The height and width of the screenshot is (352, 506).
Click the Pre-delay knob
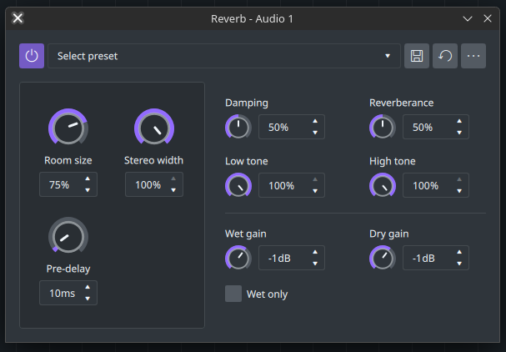click(x=68, y=236)
